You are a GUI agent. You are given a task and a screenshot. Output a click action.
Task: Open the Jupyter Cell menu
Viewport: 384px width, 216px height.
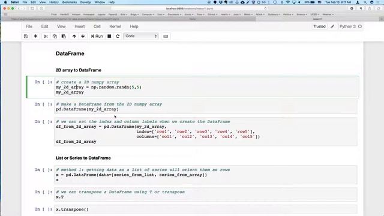tap(97, 26)
